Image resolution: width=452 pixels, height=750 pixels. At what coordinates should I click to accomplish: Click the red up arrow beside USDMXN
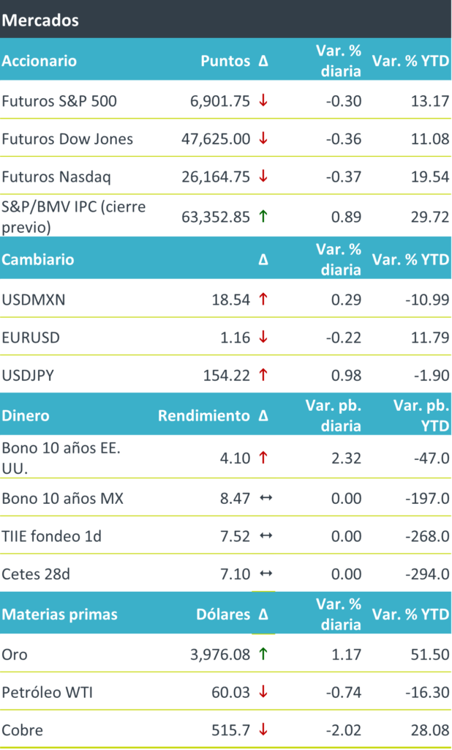pyautogui.click(x=263, y=299)
